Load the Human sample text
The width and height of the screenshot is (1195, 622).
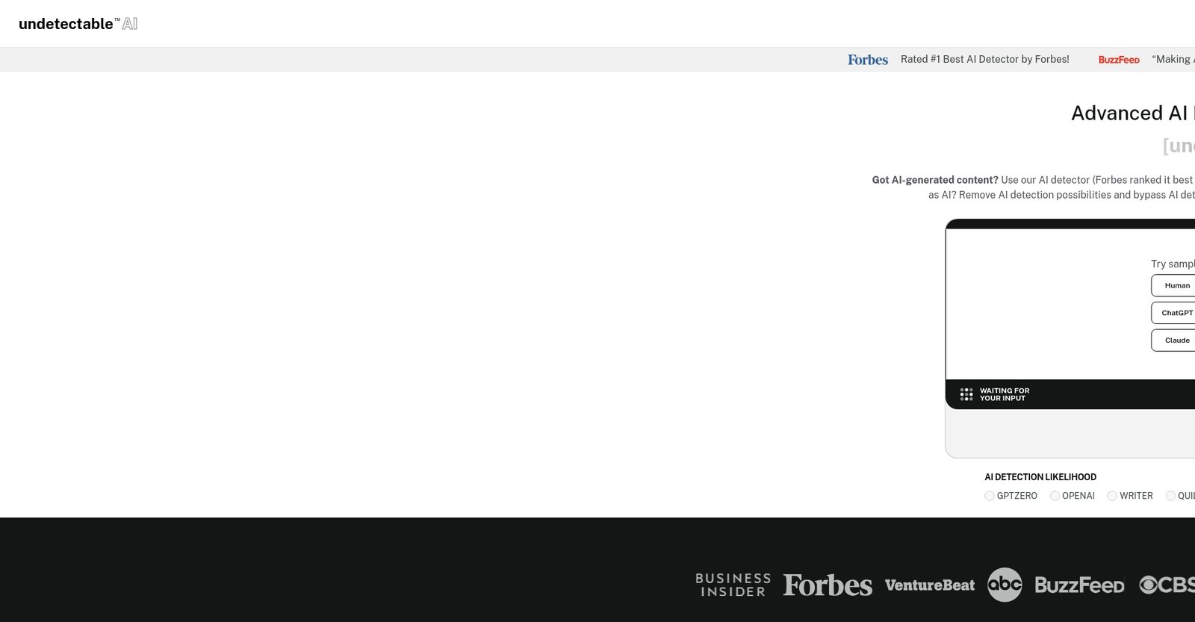[x=1176, y=285]
